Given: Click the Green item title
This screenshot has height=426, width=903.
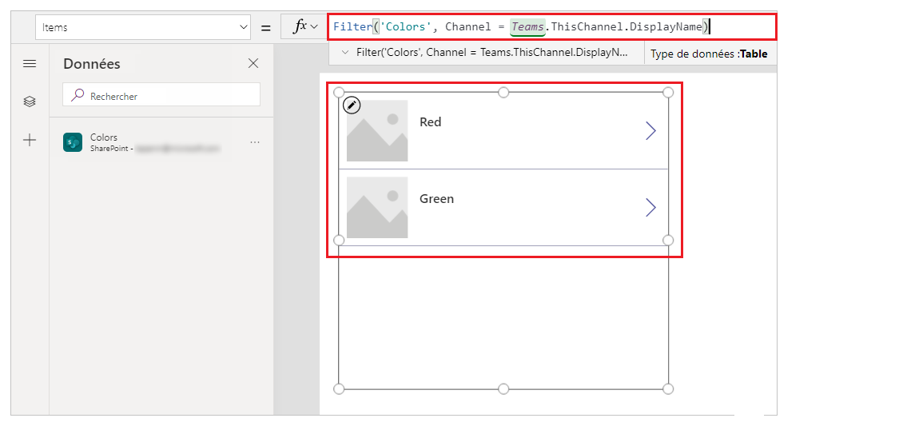Looking at the screenshot, I should [436, 198].
